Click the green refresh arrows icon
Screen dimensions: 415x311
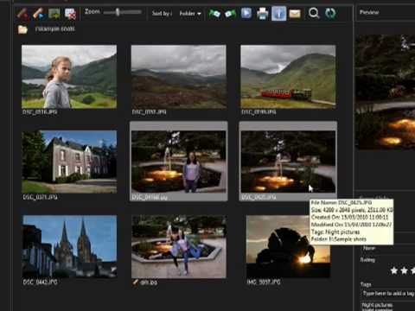(330, 13)
